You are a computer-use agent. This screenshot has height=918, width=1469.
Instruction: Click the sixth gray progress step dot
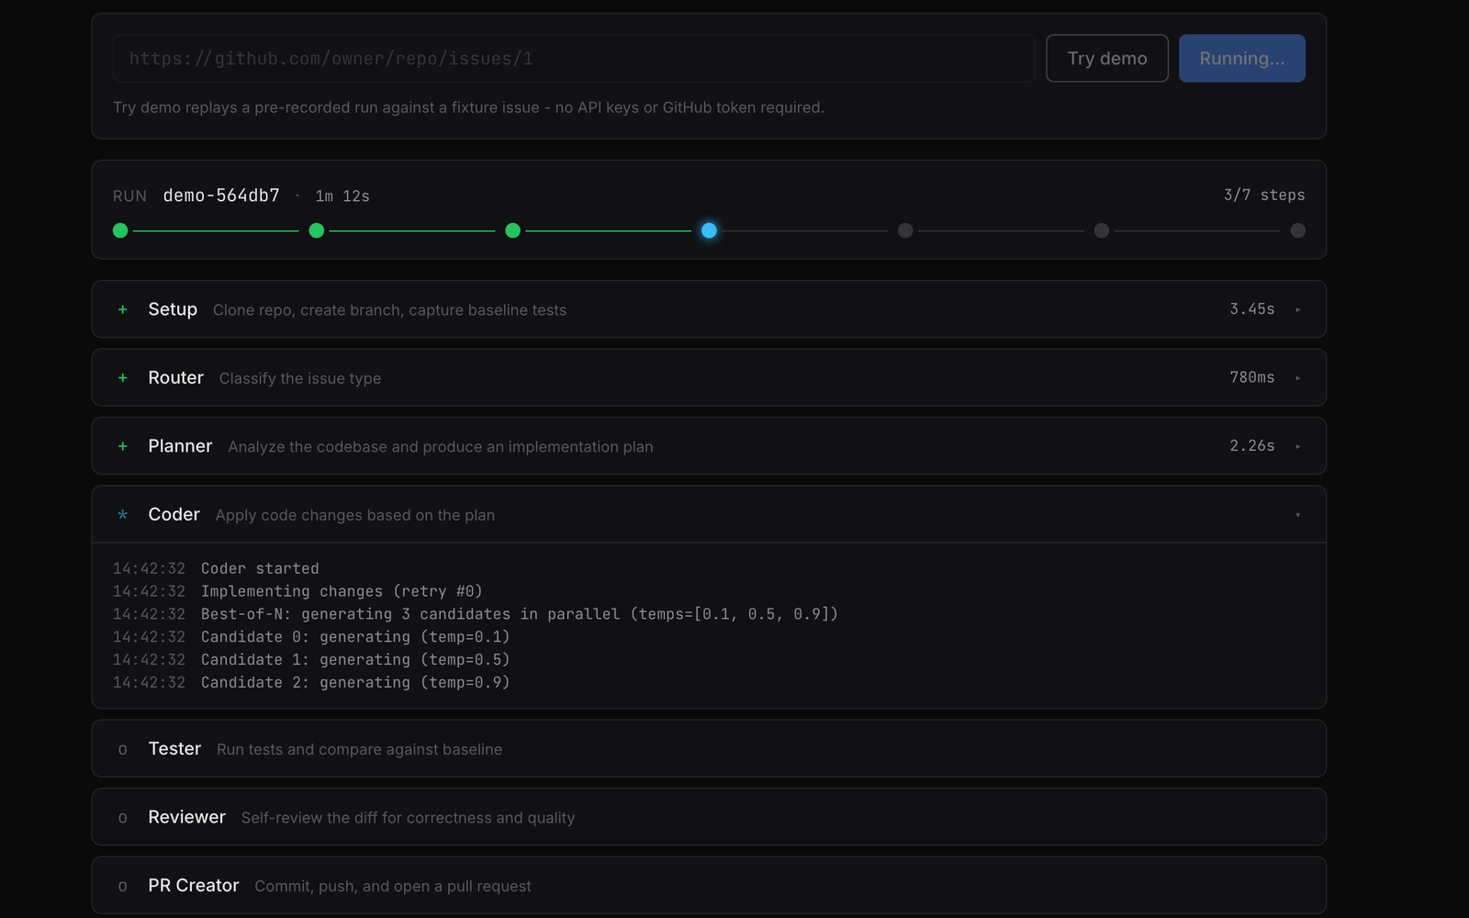coord(1102,230)
